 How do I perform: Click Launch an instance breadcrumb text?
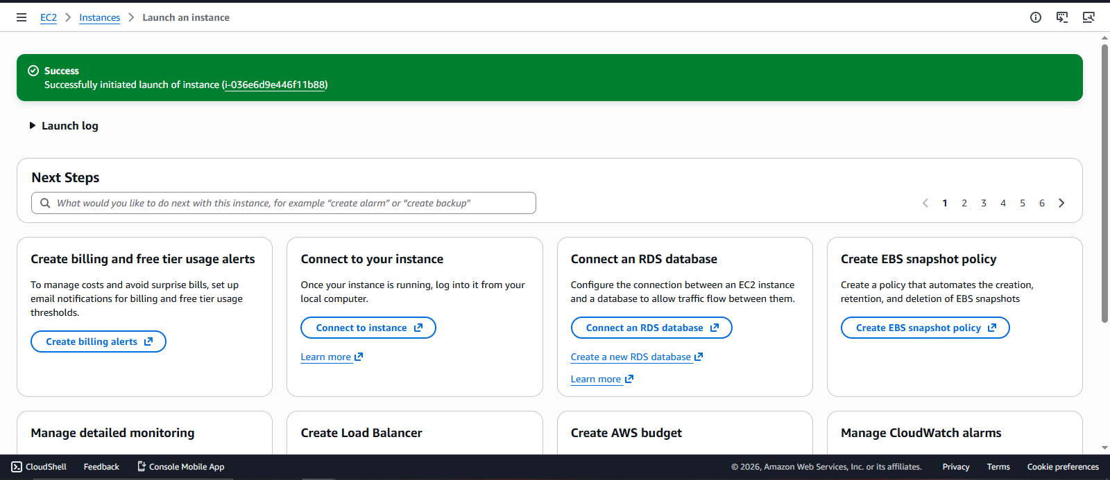186,17
